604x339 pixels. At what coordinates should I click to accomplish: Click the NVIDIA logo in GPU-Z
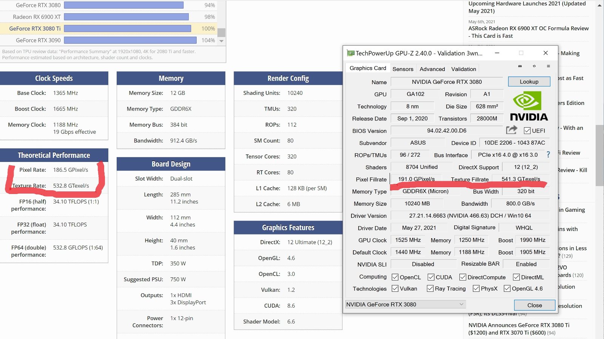click(528, 106)
